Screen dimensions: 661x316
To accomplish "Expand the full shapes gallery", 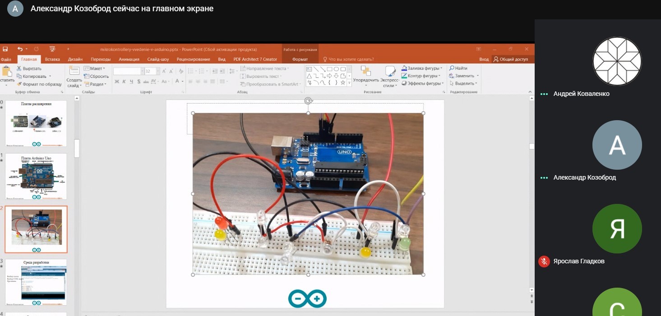I will tap(350, 83).
